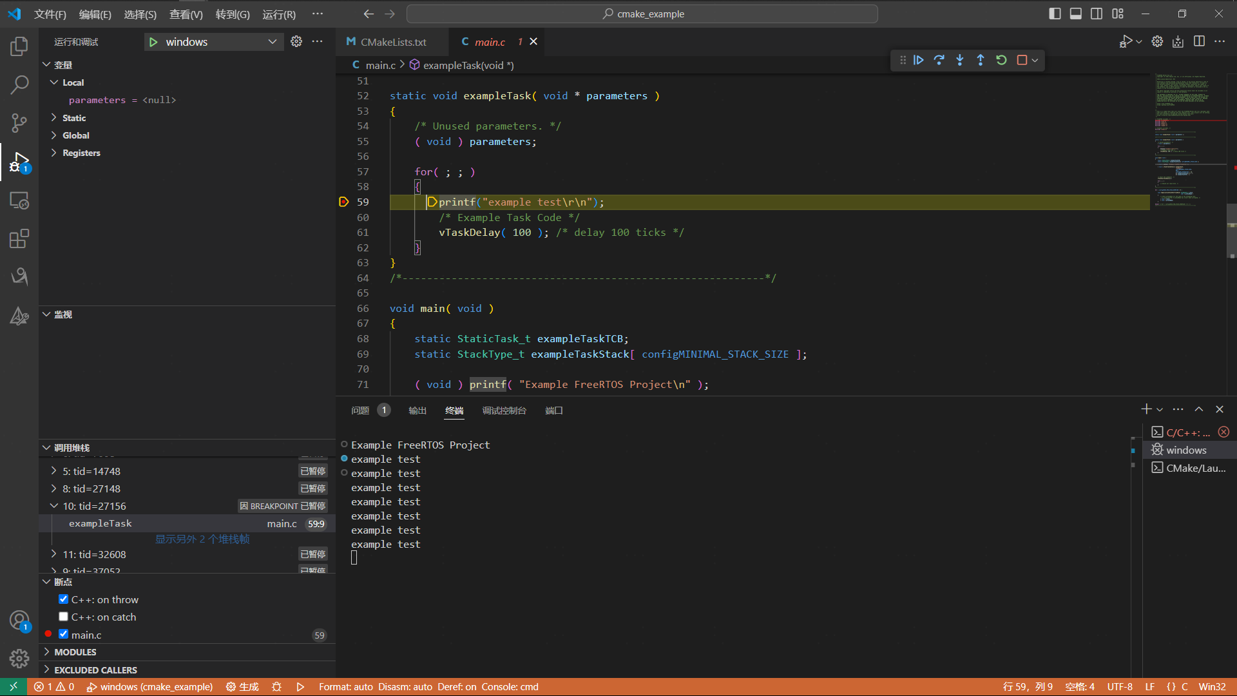Screen dimensions: 1237x696
Task: Expand thread 5: tid=14748
Action: click(54, 471)
